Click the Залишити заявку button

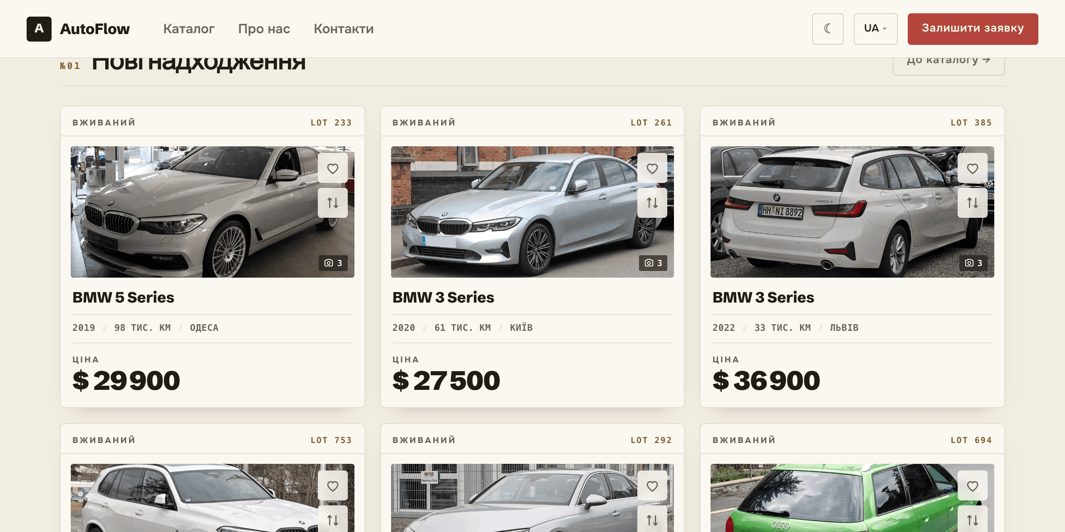coord(973,29)
